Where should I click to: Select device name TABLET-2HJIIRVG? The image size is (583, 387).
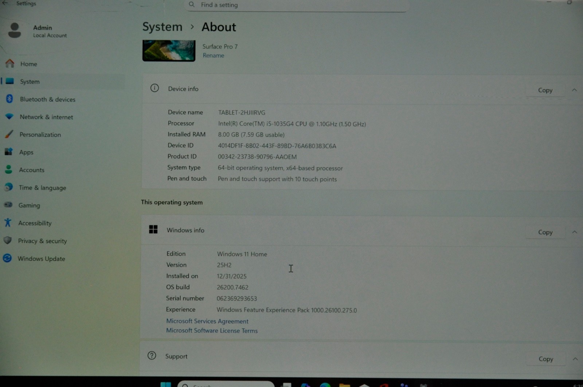point(242,113)
